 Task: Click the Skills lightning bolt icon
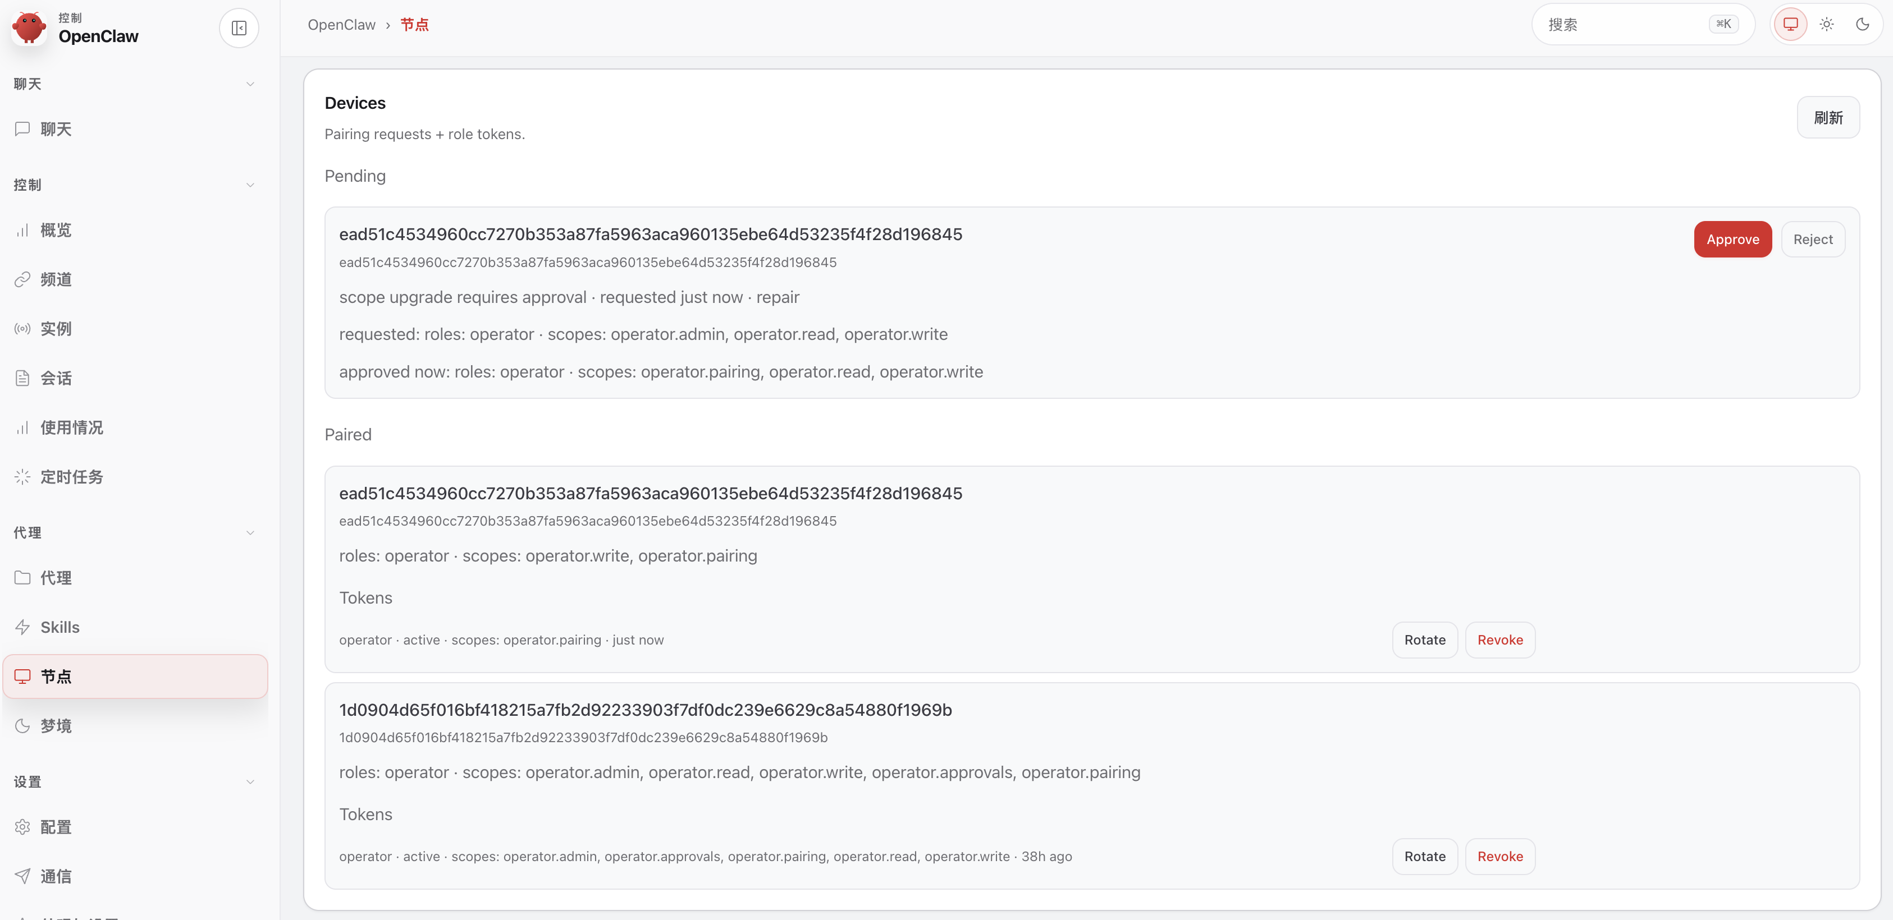23,627
